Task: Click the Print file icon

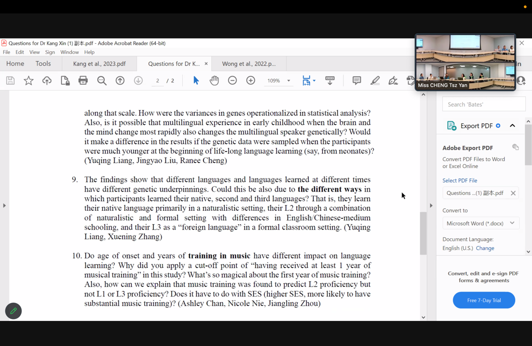Action: click(83, 80)
